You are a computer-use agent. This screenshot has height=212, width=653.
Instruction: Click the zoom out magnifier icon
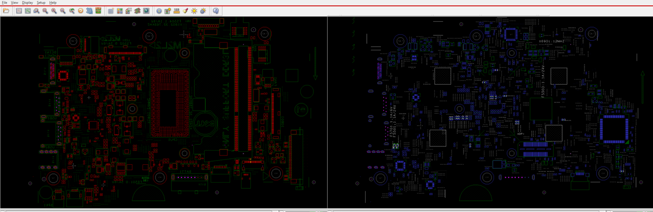coord(63,11)
